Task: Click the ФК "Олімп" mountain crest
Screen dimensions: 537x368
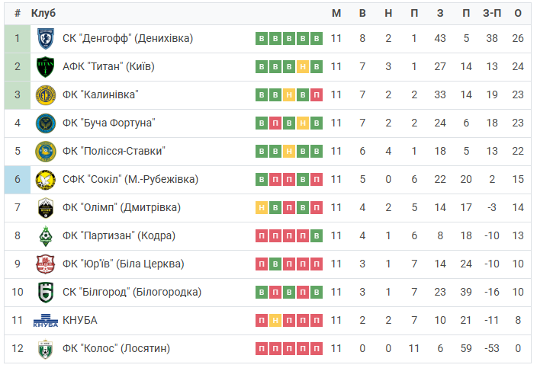Action: (x=46, y=208)
